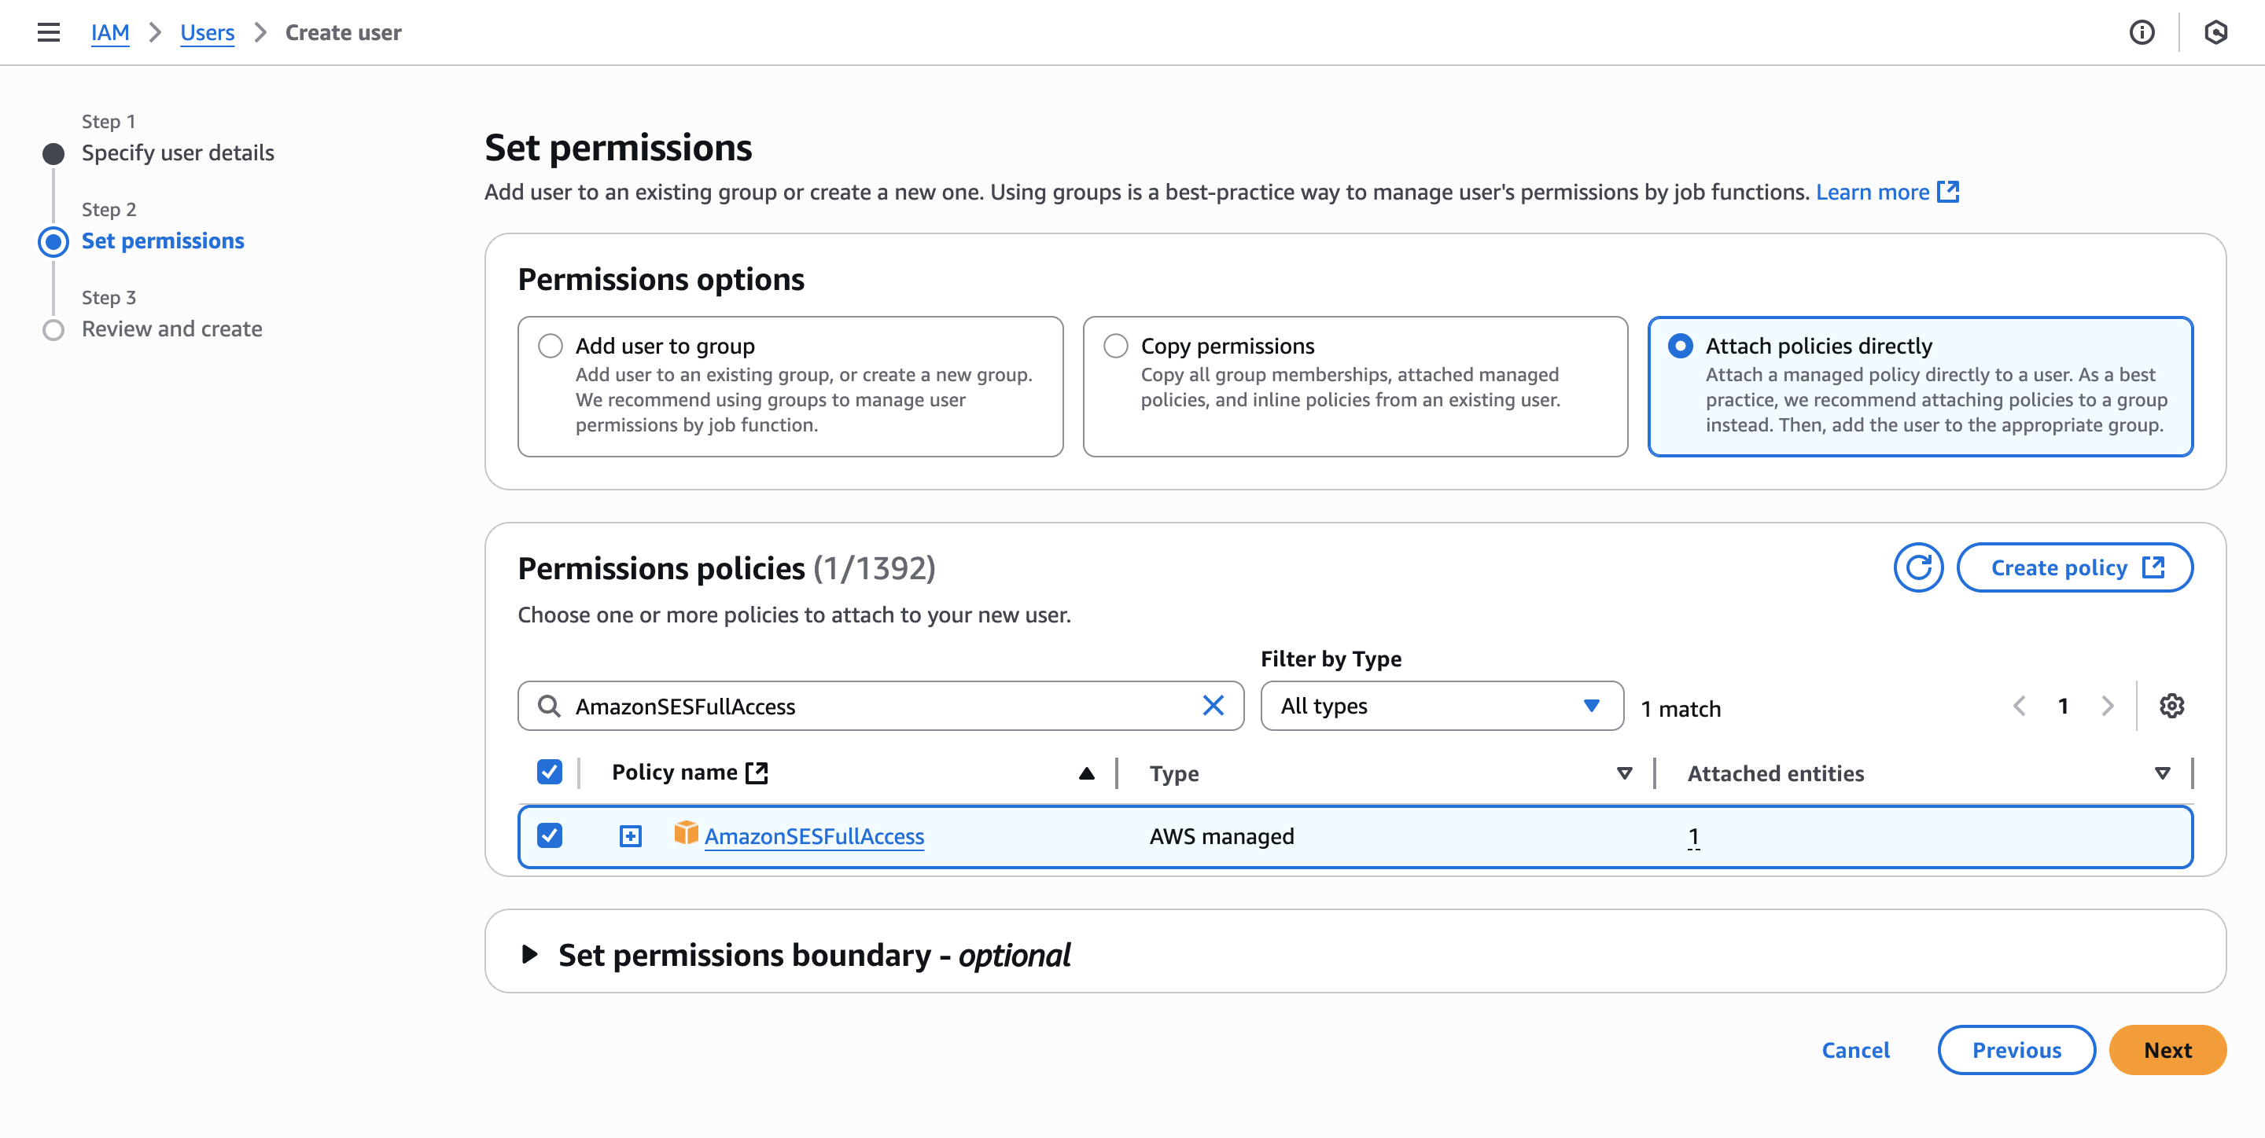This screenshot has width=2265, height=1138.
Task: Select the Copy permissions option
Action: pyautogui.click(x=1116, y=347)
